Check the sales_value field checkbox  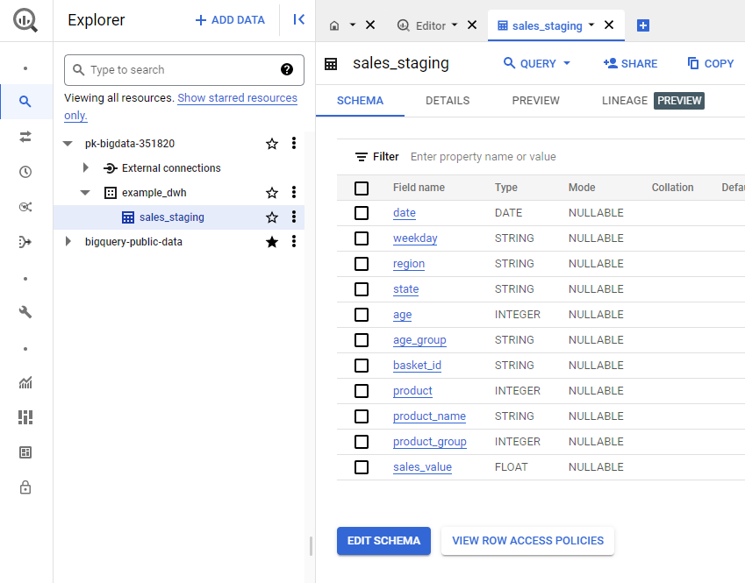click(362, 466)
